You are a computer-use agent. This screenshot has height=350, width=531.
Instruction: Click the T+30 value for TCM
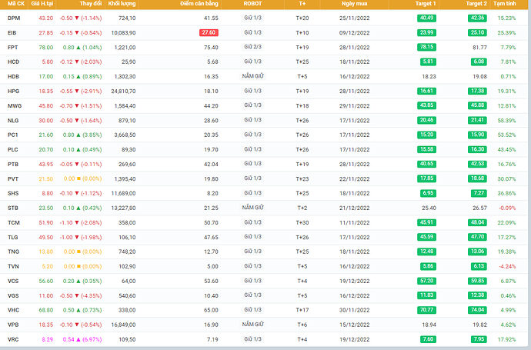pos(302,223)
